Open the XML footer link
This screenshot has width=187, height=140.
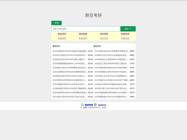(104, 108)
